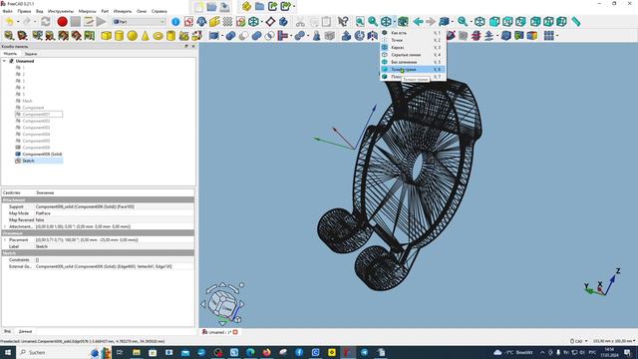The height and width of the screenshot is (359, 638).
Task: Click the What's This help cursor icon
Action: click(343, 22)
